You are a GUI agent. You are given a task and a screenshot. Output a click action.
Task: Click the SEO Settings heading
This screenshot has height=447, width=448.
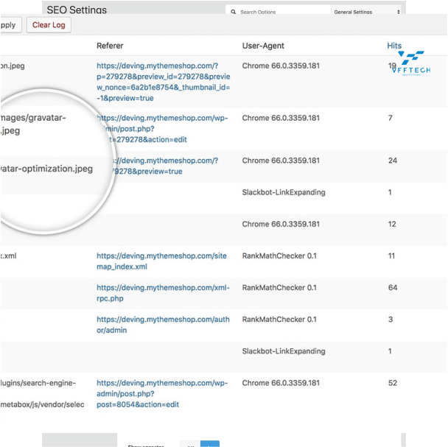(77, 10)
